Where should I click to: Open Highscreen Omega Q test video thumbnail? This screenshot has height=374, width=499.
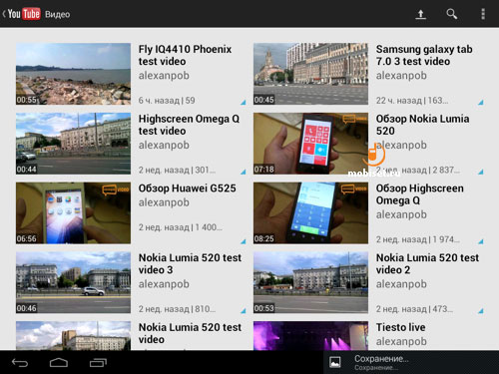[x=73, y=144]
